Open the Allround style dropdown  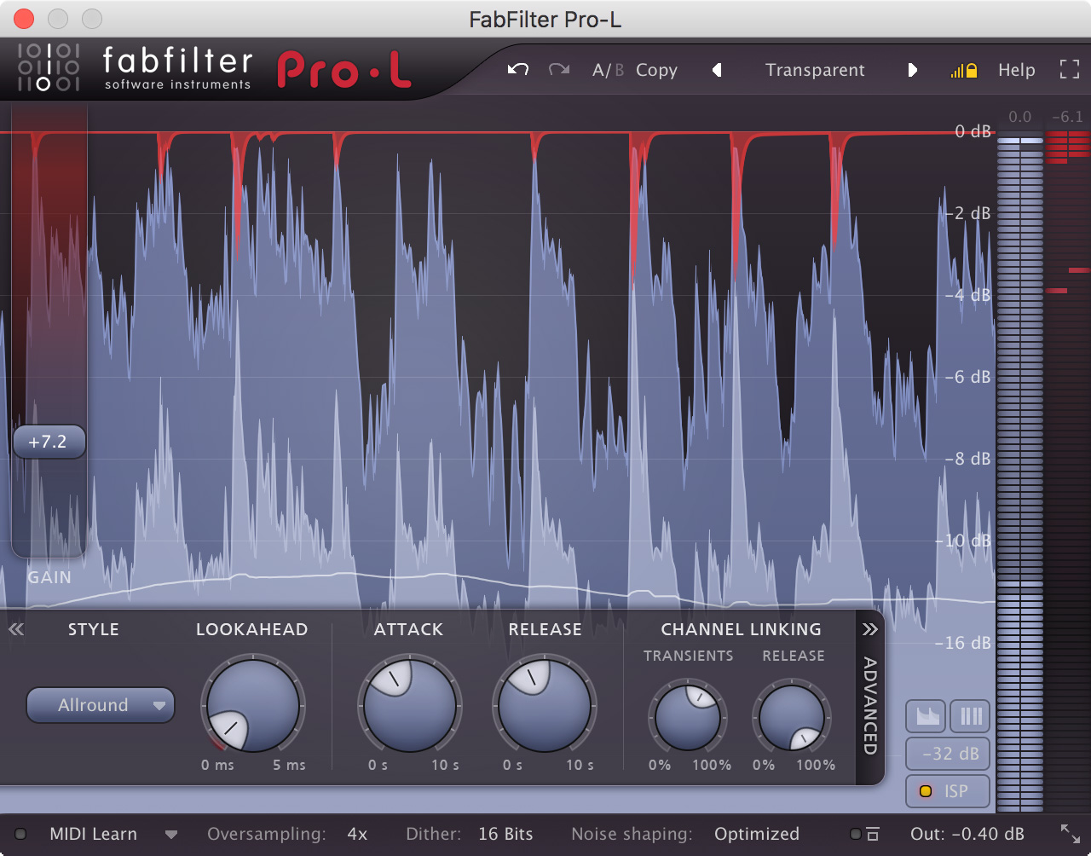click(101, 705)
